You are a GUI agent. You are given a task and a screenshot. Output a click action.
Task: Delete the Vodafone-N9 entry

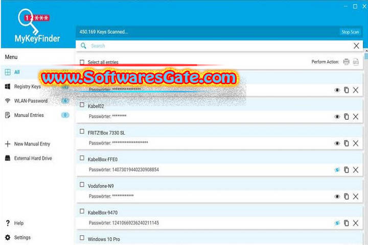(356, 197)
